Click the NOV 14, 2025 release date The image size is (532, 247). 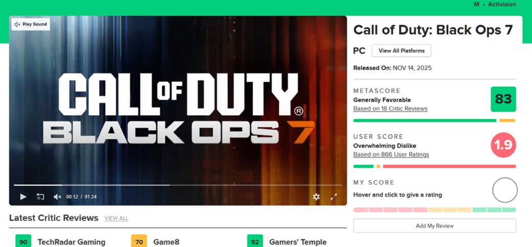tap(412, 68)
